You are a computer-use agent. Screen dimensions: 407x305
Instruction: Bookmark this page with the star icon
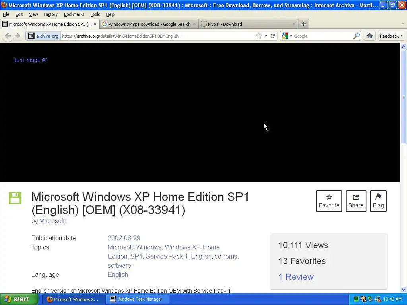pos(258,36)
